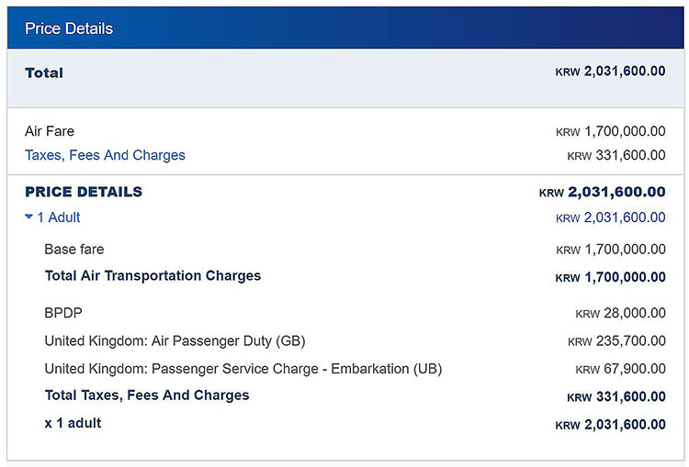Screen dimensions: 689x467
Task: Click the BPDP charge label
Action: pos(63,313)
